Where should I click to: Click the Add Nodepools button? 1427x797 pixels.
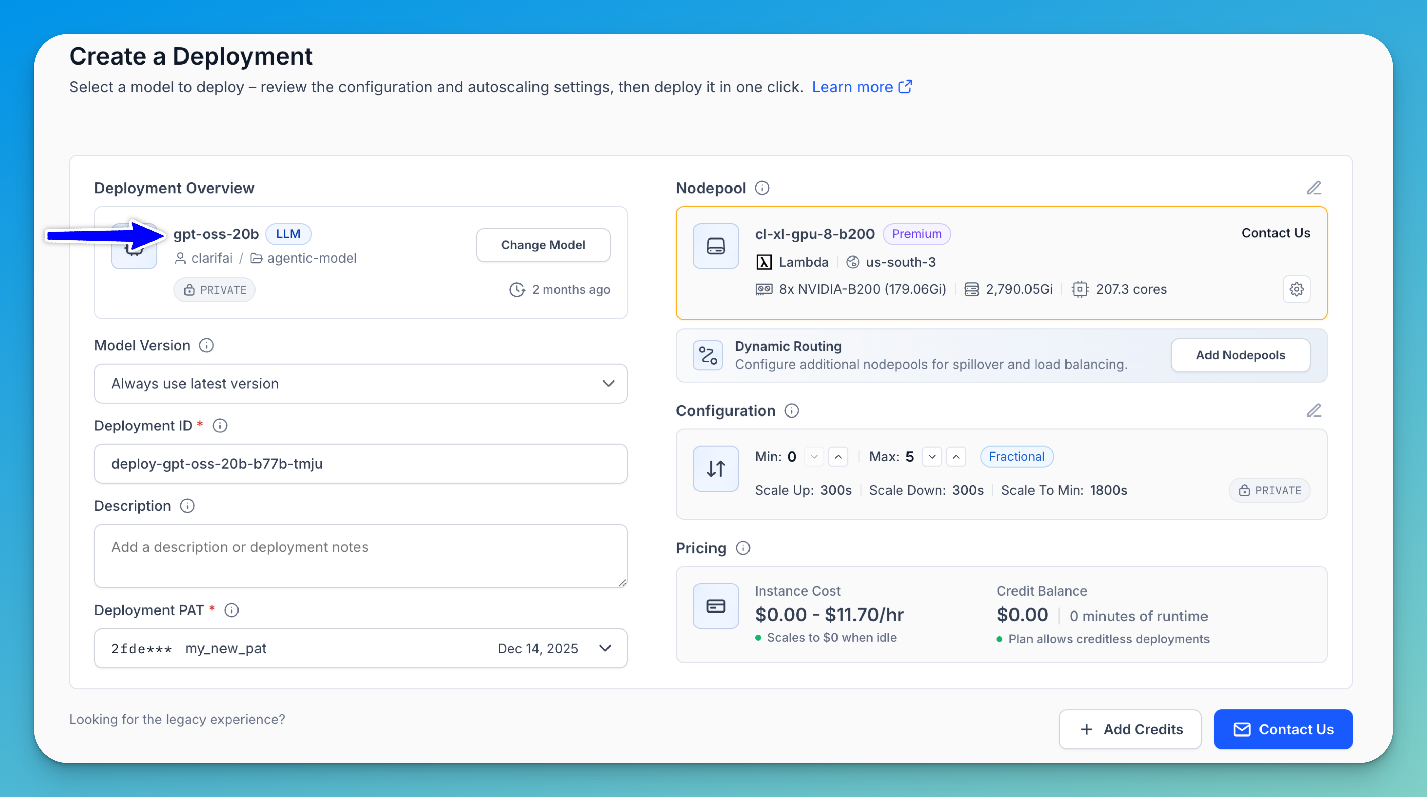[1240, 355]
